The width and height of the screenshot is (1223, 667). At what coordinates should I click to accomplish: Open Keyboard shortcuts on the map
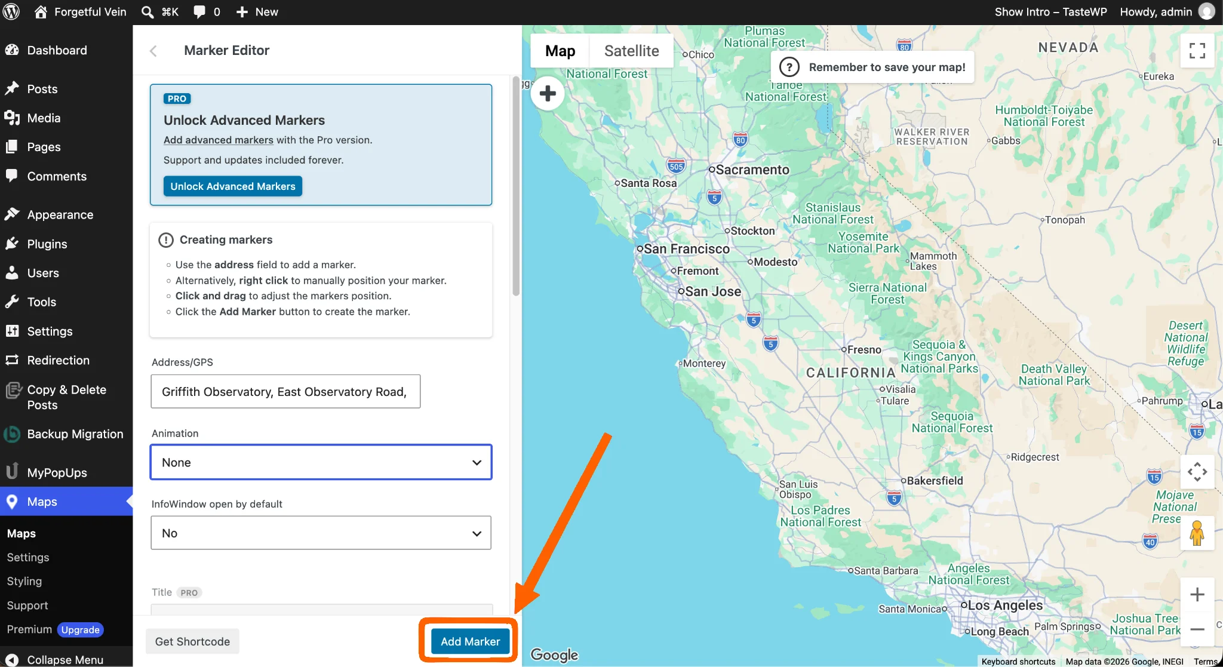(x=1018, y=662)
